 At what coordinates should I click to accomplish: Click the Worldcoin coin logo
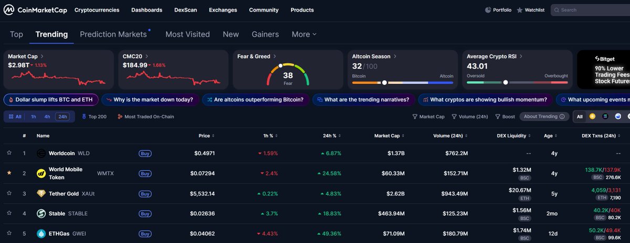point(41,153)
